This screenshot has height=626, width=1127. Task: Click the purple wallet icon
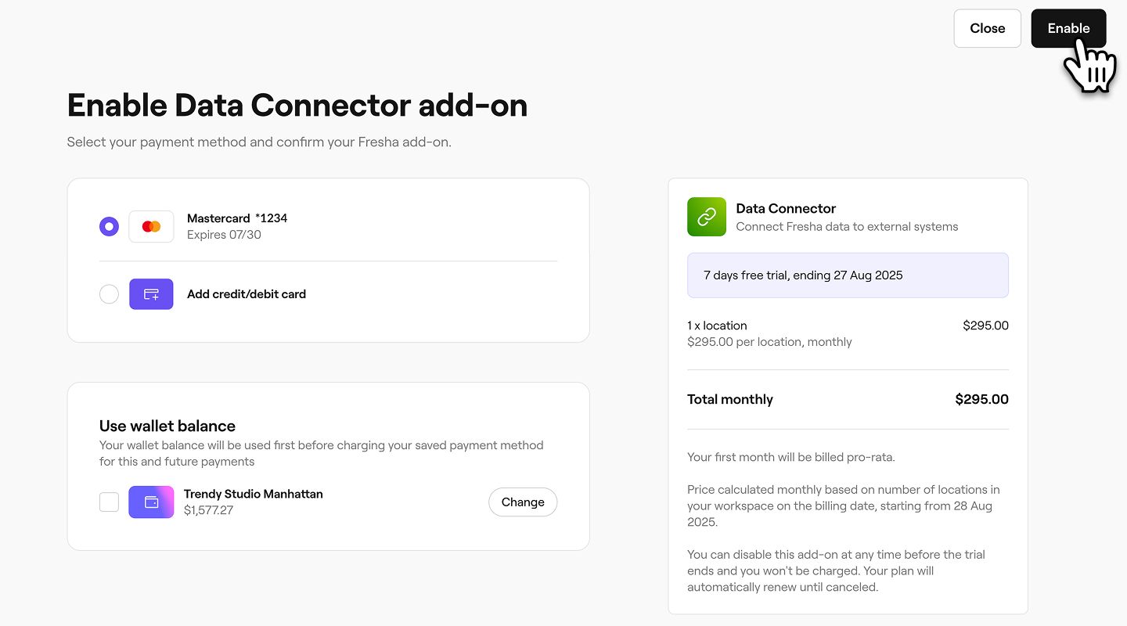151,502
